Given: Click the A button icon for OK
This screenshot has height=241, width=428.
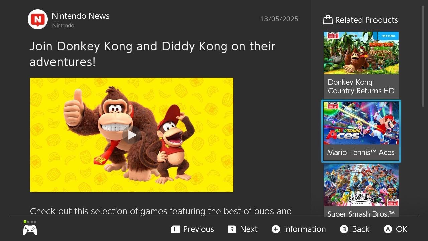Looking at the screenshot, I should 388,229.
